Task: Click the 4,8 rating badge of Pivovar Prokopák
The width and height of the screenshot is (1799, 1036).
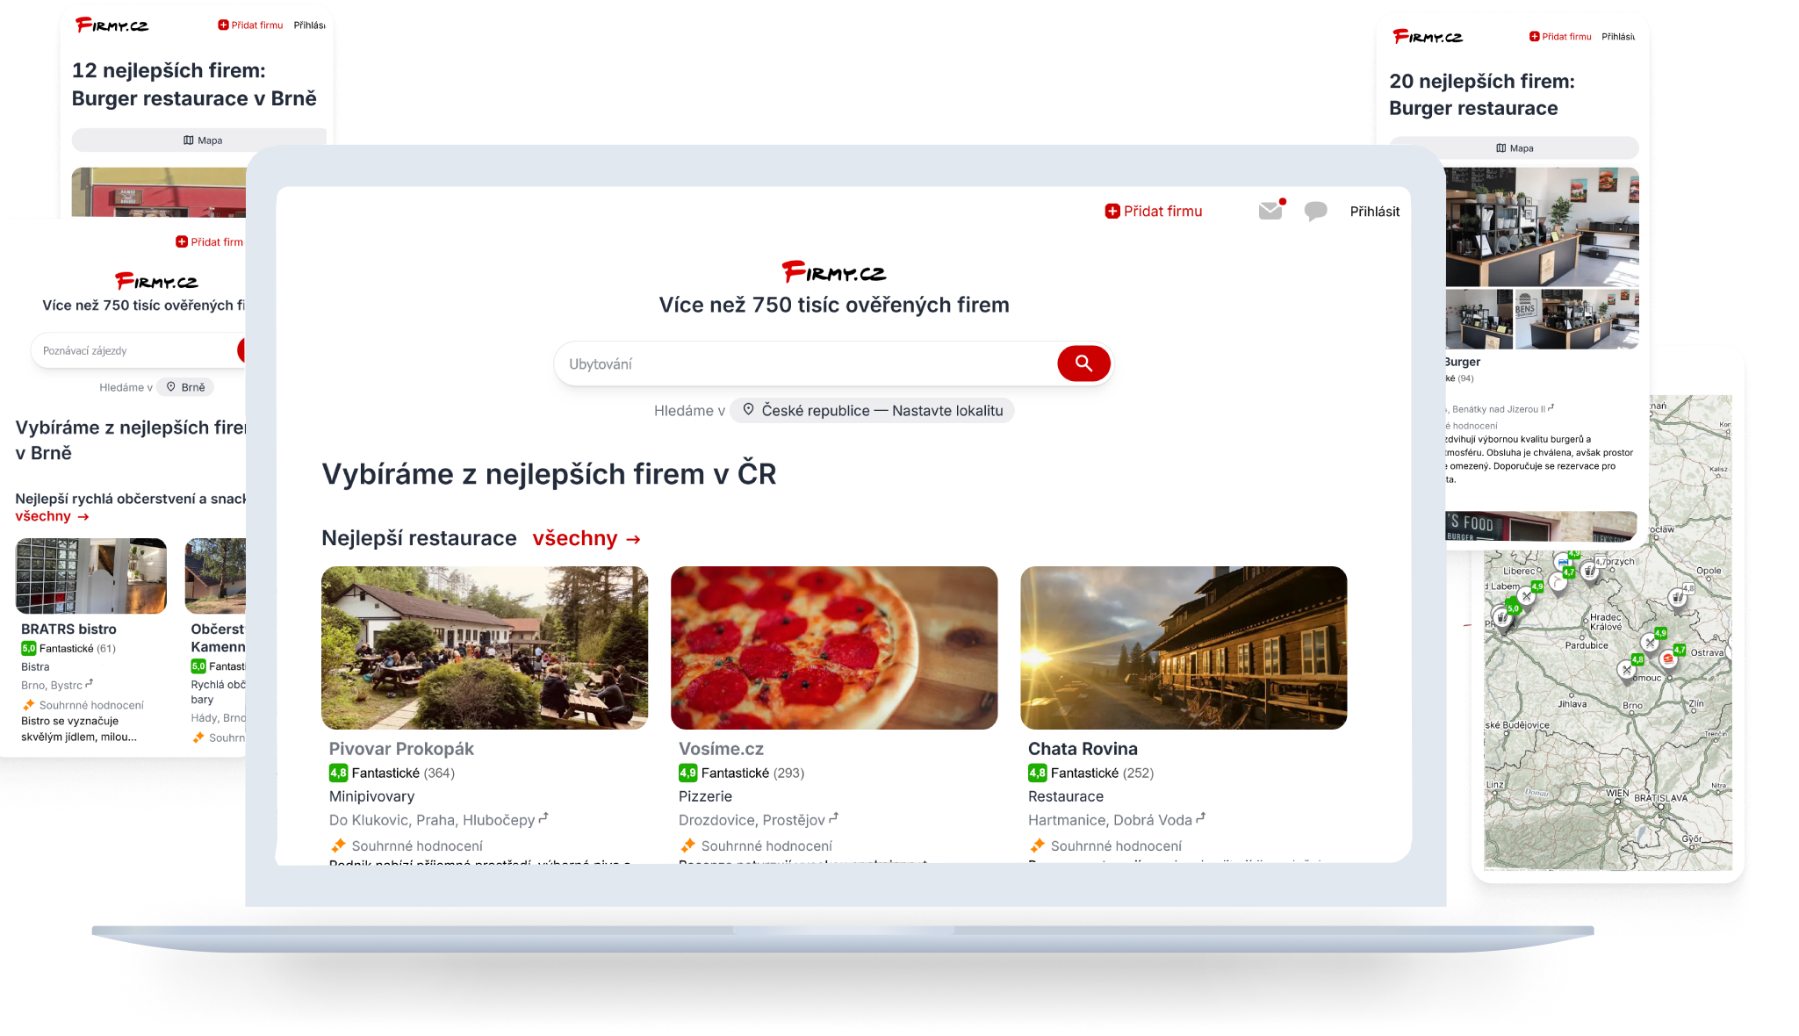Action: tap(338, 773)
